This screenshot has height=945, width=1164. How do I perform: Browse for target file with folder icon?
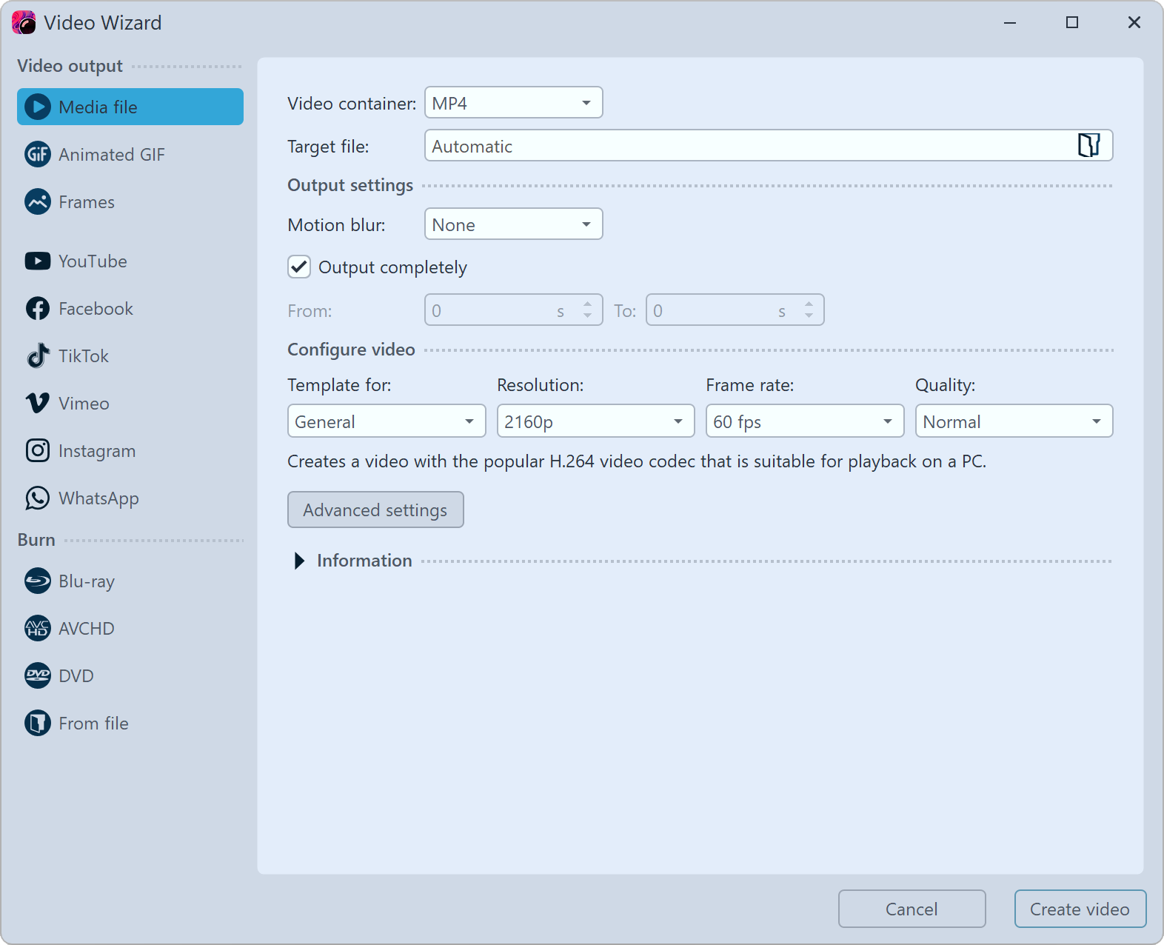click(1088, 146)
